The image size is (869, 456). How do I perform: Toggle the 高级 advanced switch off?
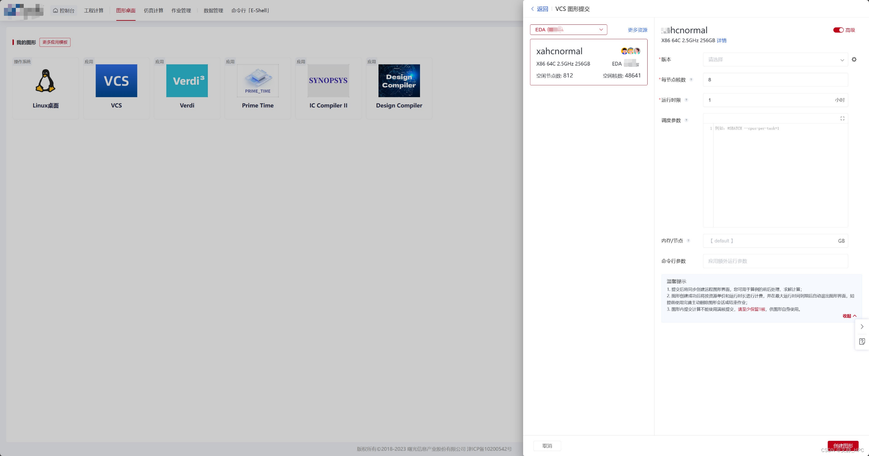[x=838, y=30]
